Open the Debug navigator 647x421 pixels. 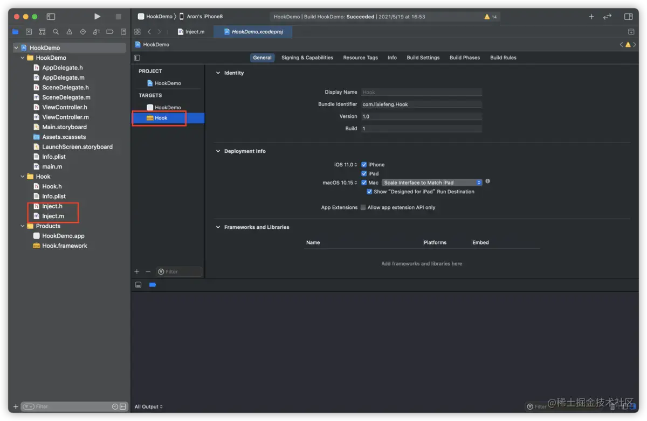coord(97,32)
